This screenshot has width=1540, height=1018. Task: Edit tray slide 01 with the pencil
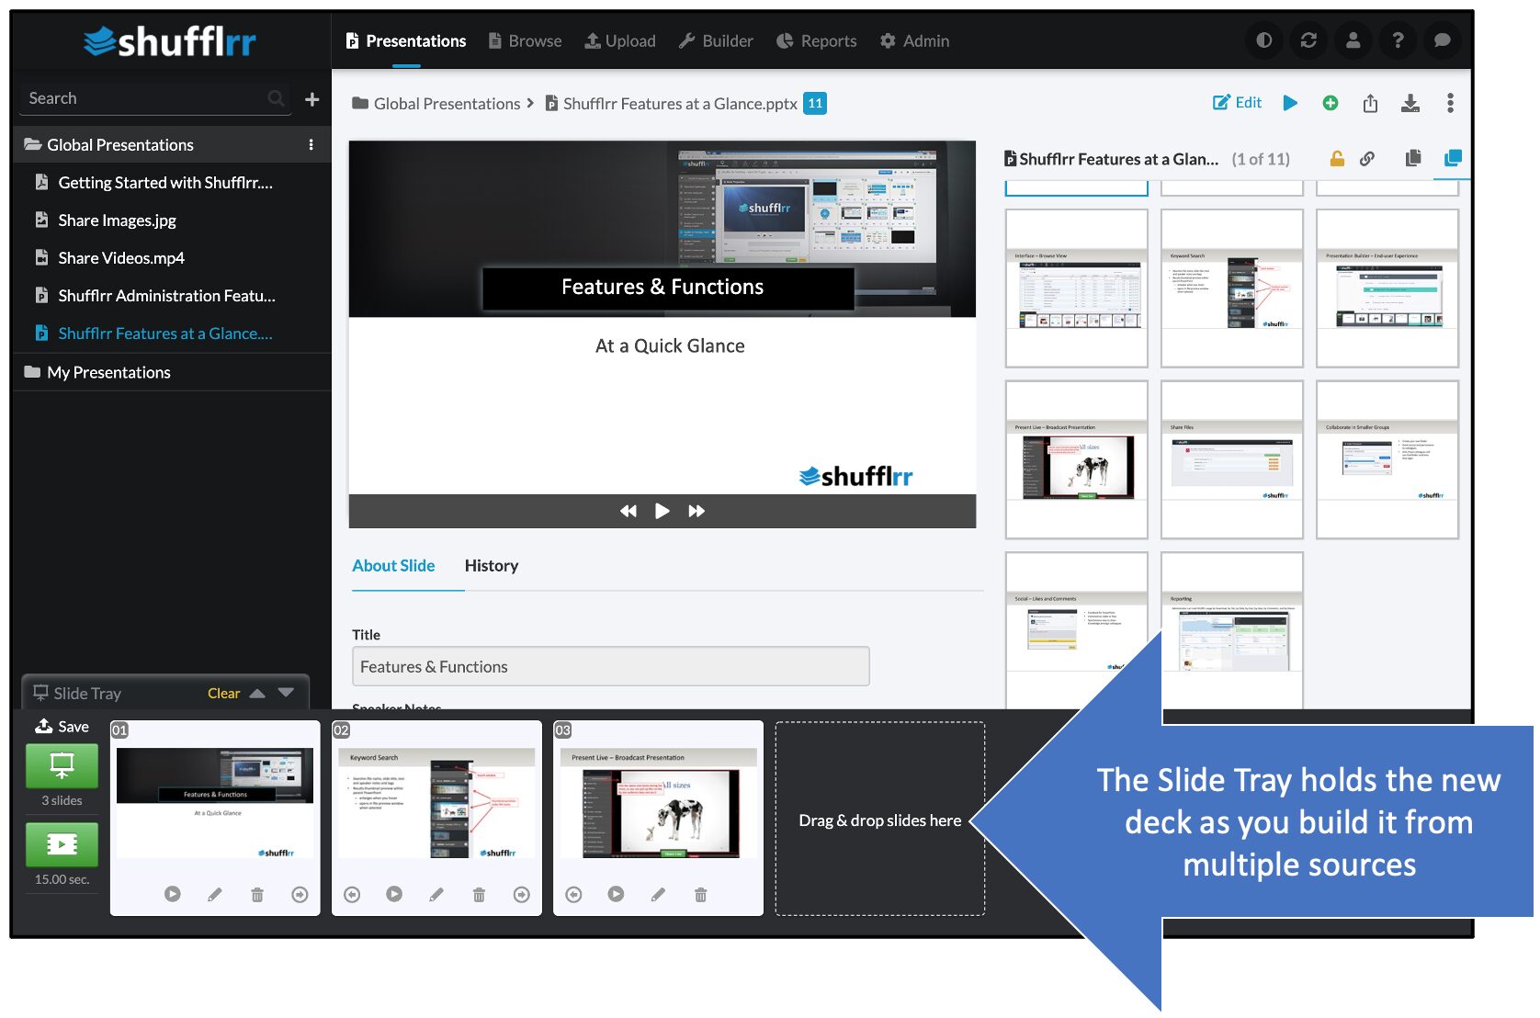215,894
